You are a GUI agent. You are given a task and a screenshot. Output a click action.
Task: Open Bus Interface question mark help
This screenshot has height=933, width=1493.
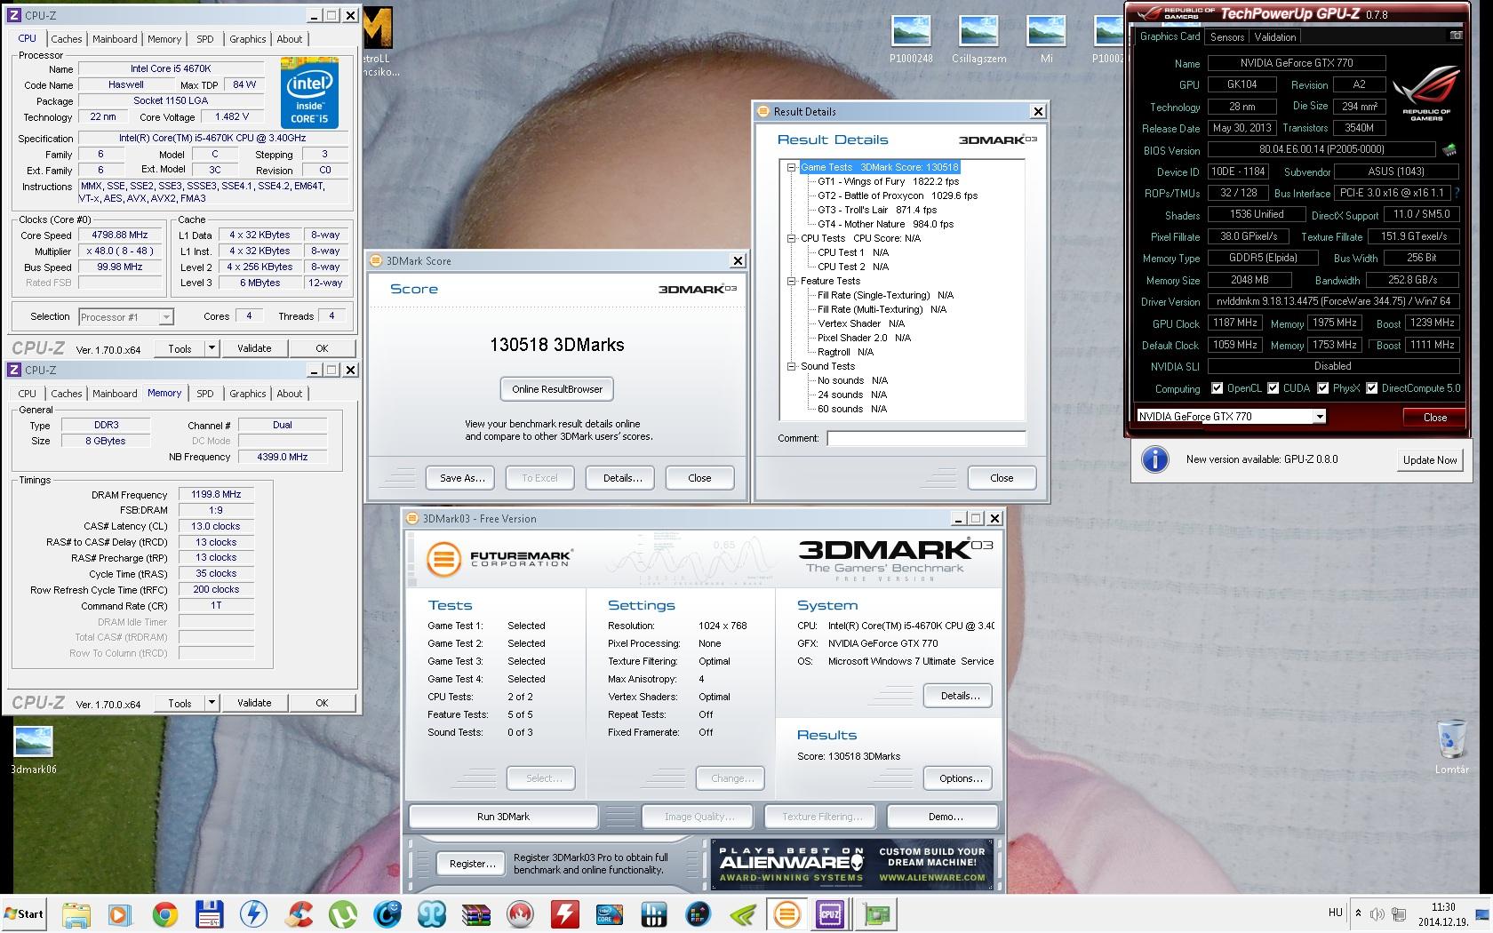pyautogui.click(x=1457, y=193)
